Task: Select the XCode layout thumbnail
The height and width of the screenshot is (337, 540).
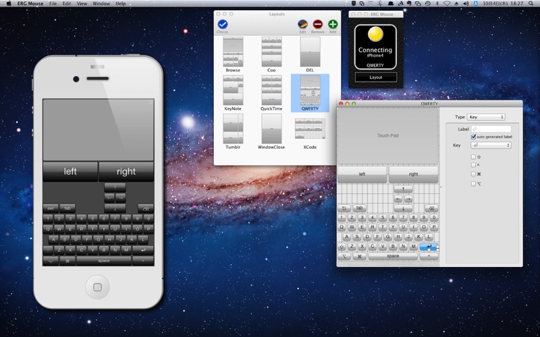Action: tap(310, 129)
